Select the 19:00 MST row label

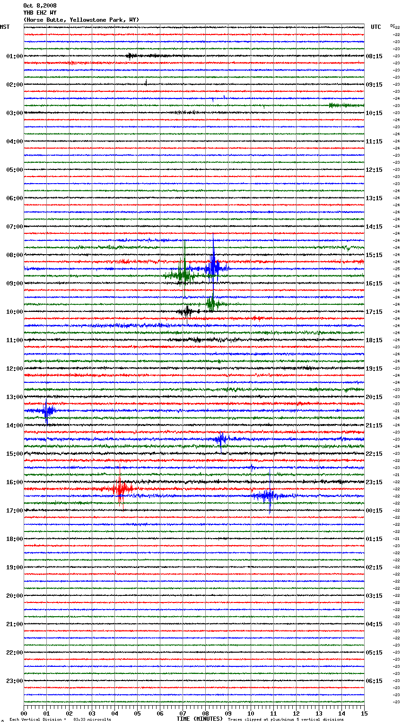15,567
